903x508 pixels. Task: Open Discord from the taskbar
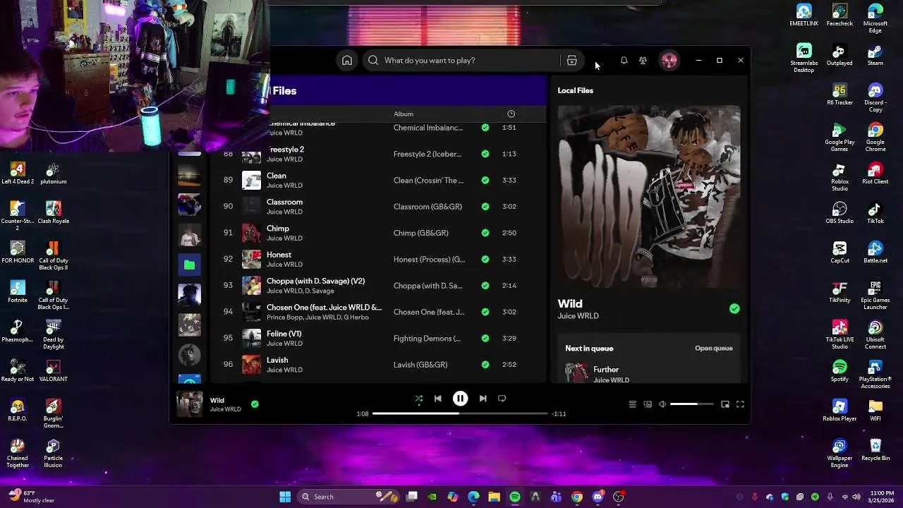pyautogui.click(x=598, y=497)
